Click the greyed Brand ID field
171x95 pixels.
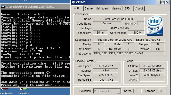point(141,23)
